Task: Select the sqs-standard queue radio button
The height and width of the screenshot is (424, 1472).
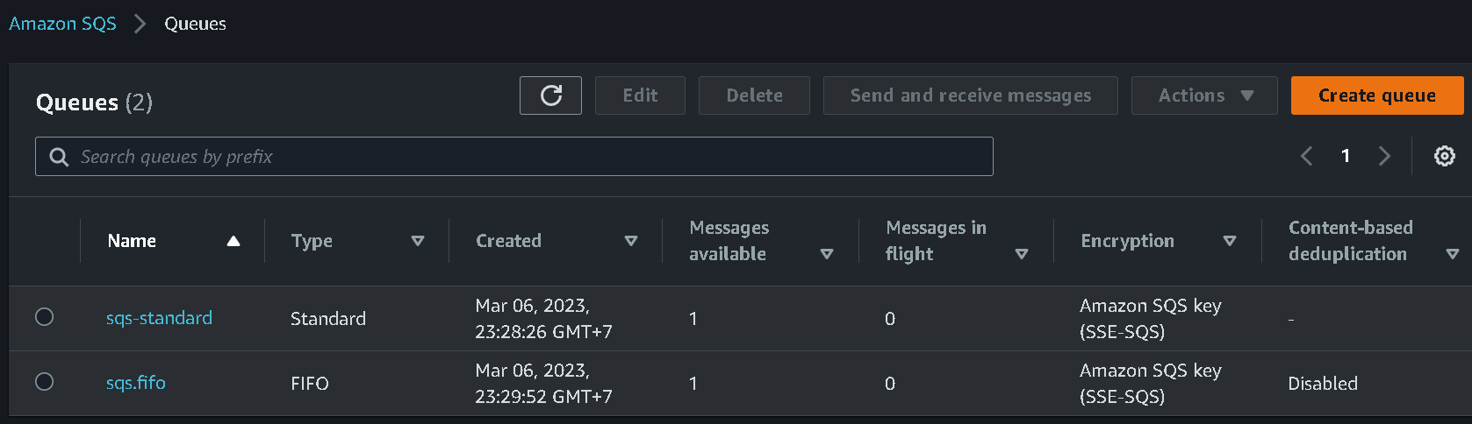Action: click(x=44, y=317)
